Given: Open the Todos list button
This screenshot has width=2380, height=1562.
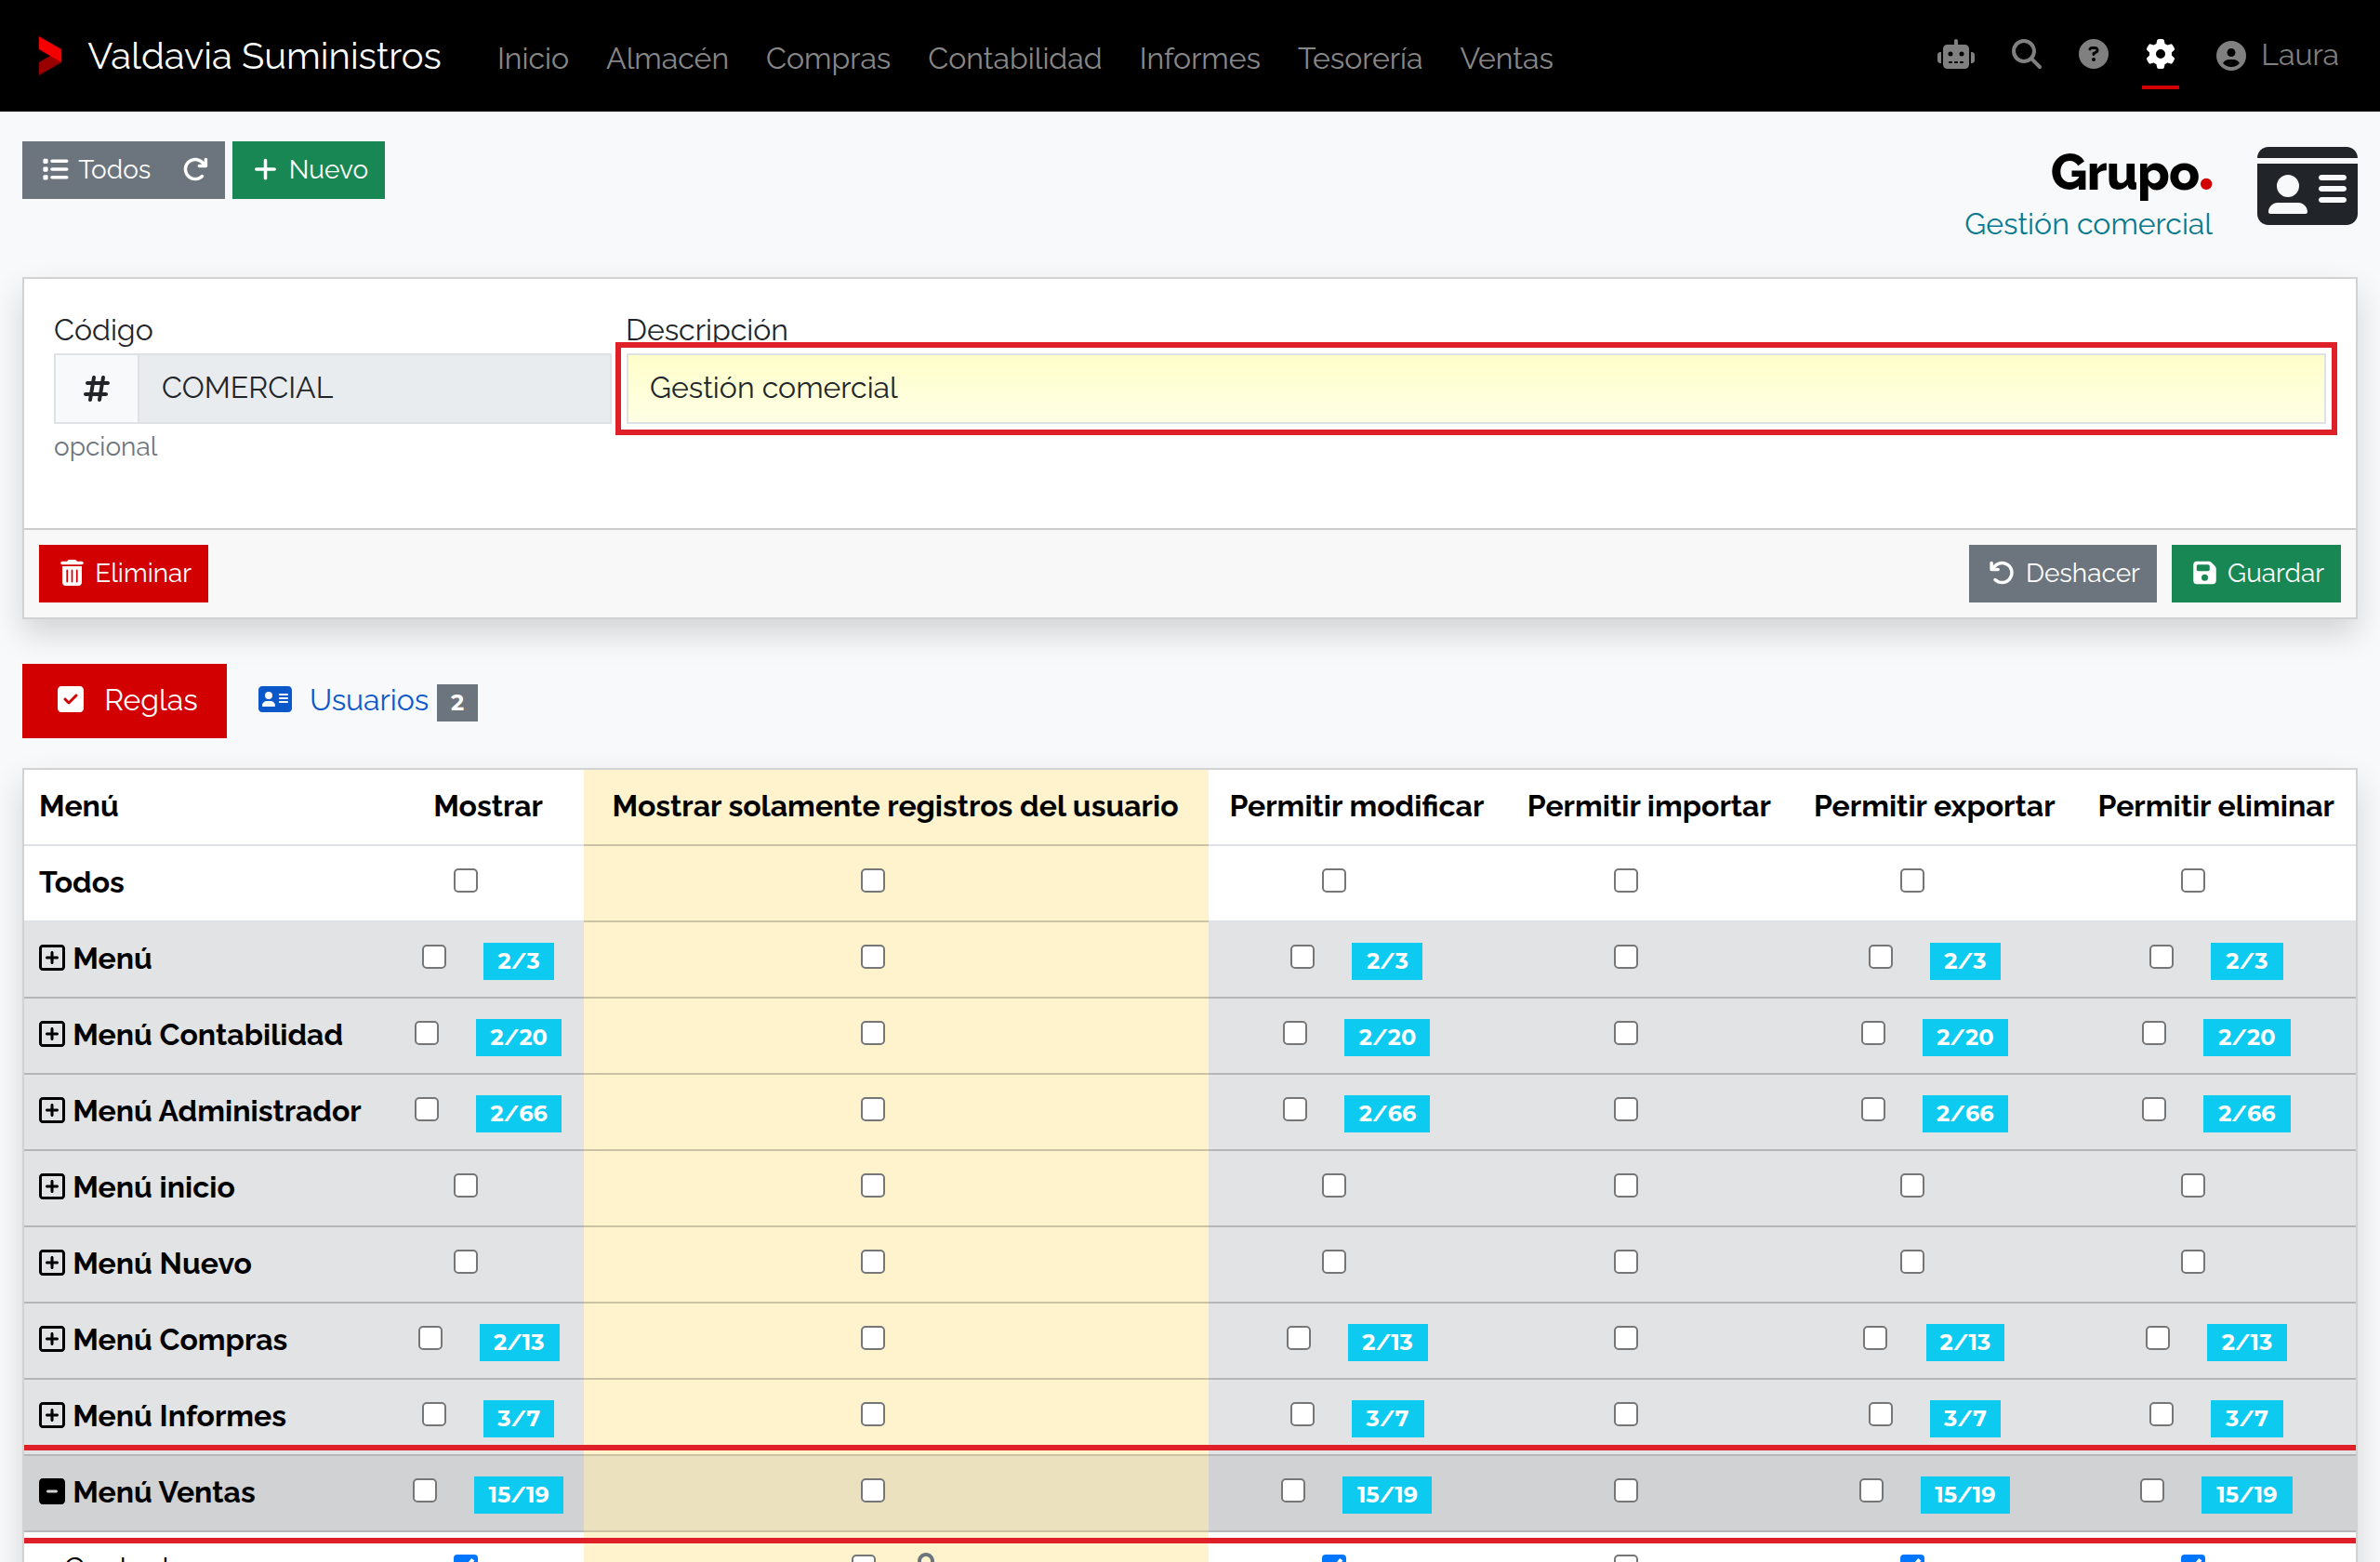Looking at the screenshot, I should (x=96, y=169).
